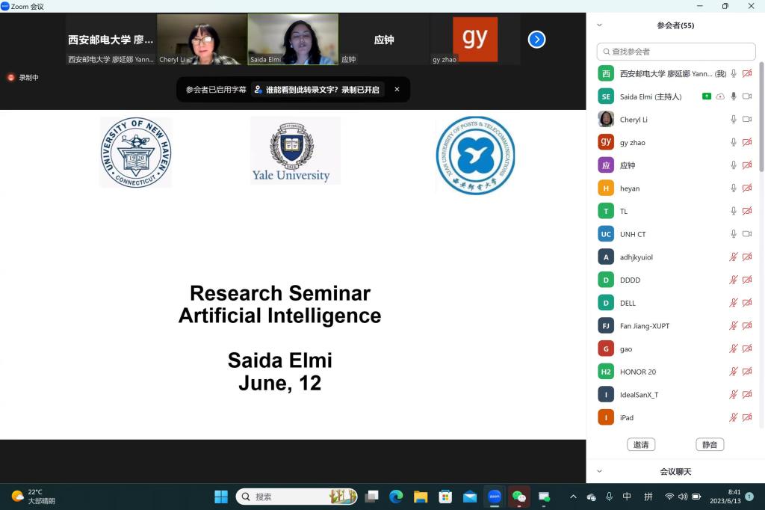Mute Saida Elmi's microphone in the list
This screenshot has height=510, width=765.
click(734, 96)
